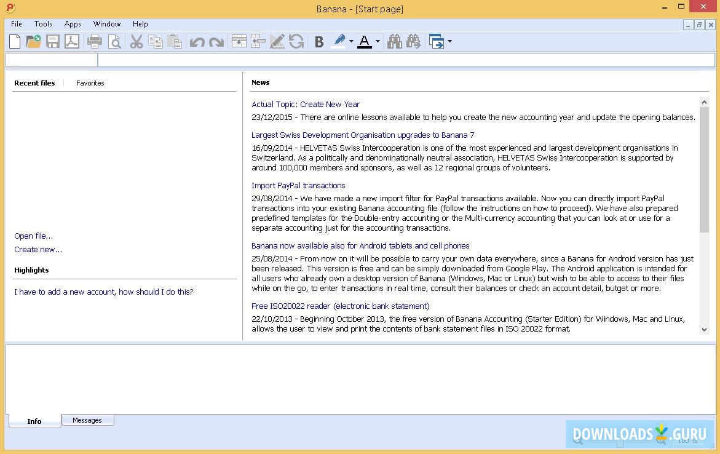
Task: Close the inner Start page document
Action: 711,25
